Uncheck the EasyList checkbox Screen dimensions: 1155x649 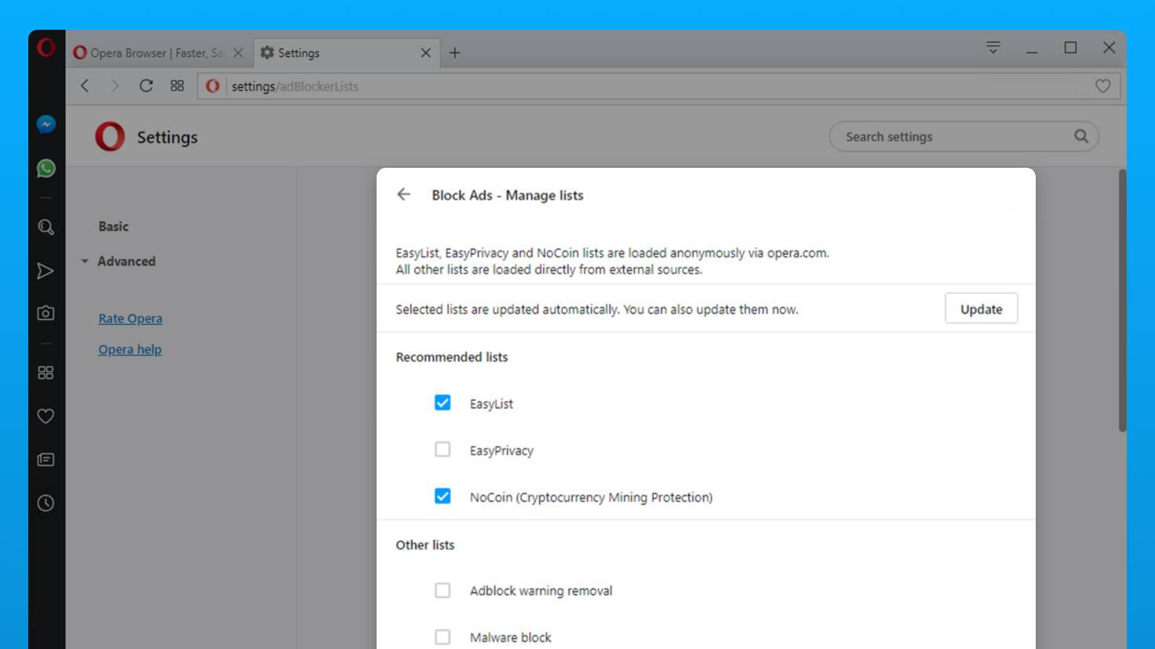pos(443,403)
